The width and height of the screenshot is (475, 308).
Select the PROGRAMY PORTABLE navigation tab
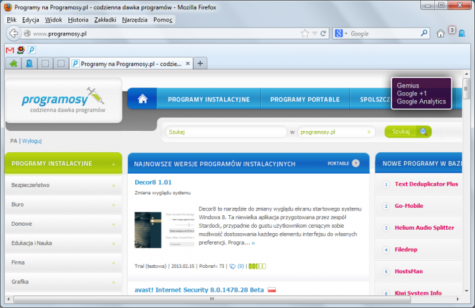pos(305,100)
